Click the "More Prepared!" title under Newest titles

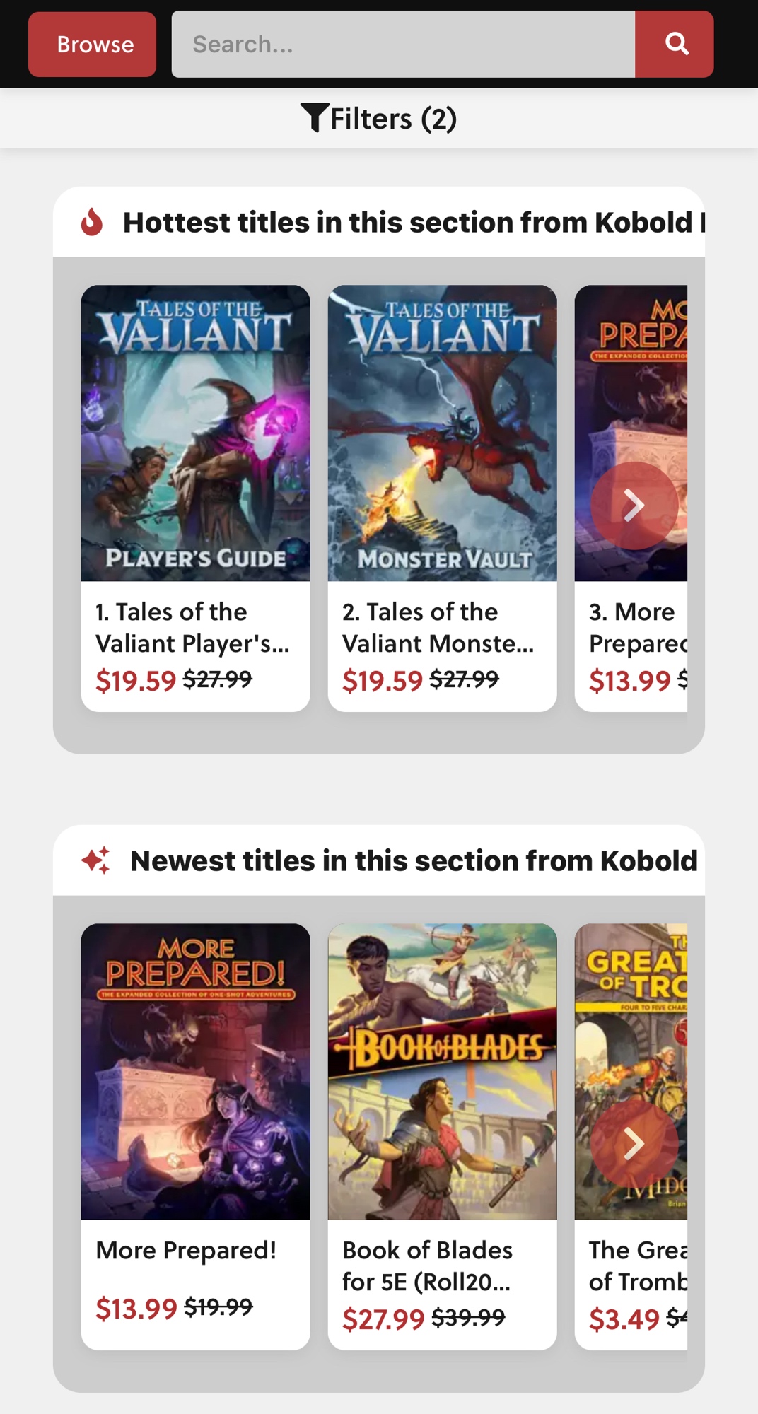point(186,1250)
